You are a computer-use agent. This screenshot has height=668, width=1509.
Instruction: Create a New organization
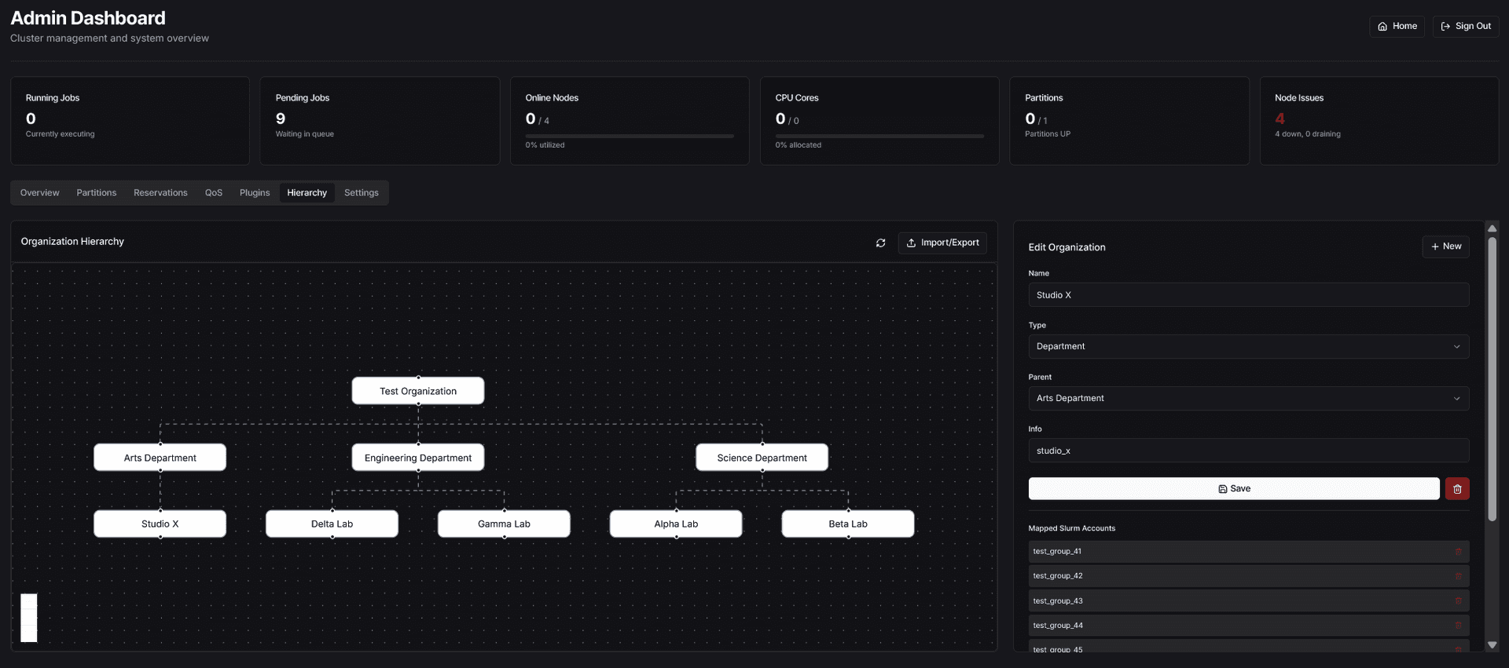(x=1445, y=246)
